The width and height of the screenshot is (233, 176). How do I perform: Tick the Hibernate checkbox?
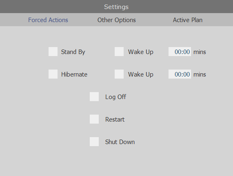[53, 74]
